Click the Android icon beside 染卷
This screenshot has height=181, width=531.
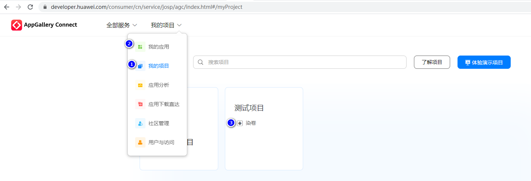pos(240,123)
